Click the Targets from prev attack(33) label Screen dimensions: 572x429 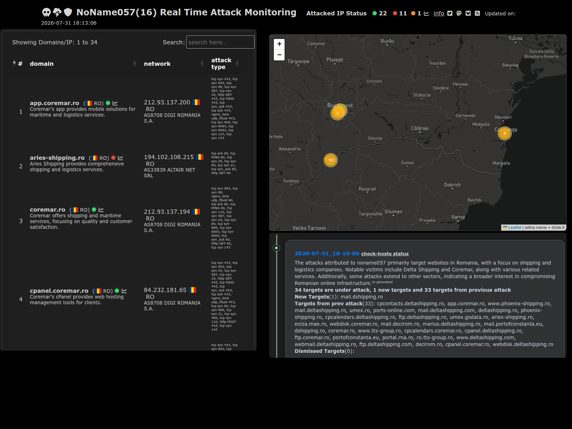click(334, 304)
